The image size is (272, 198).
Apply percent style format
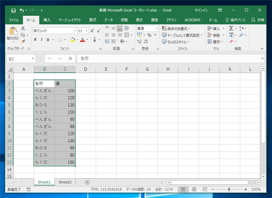click(x=149, y=35)
